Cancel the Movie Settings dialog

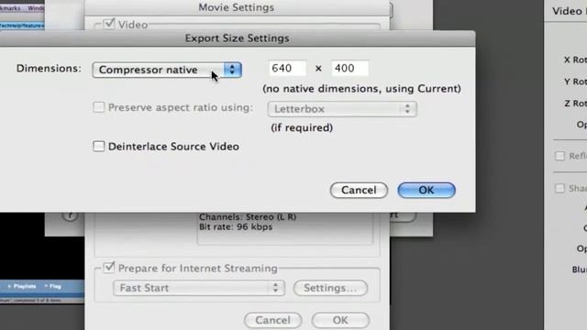pyautogui.click(x=273, y=320)
